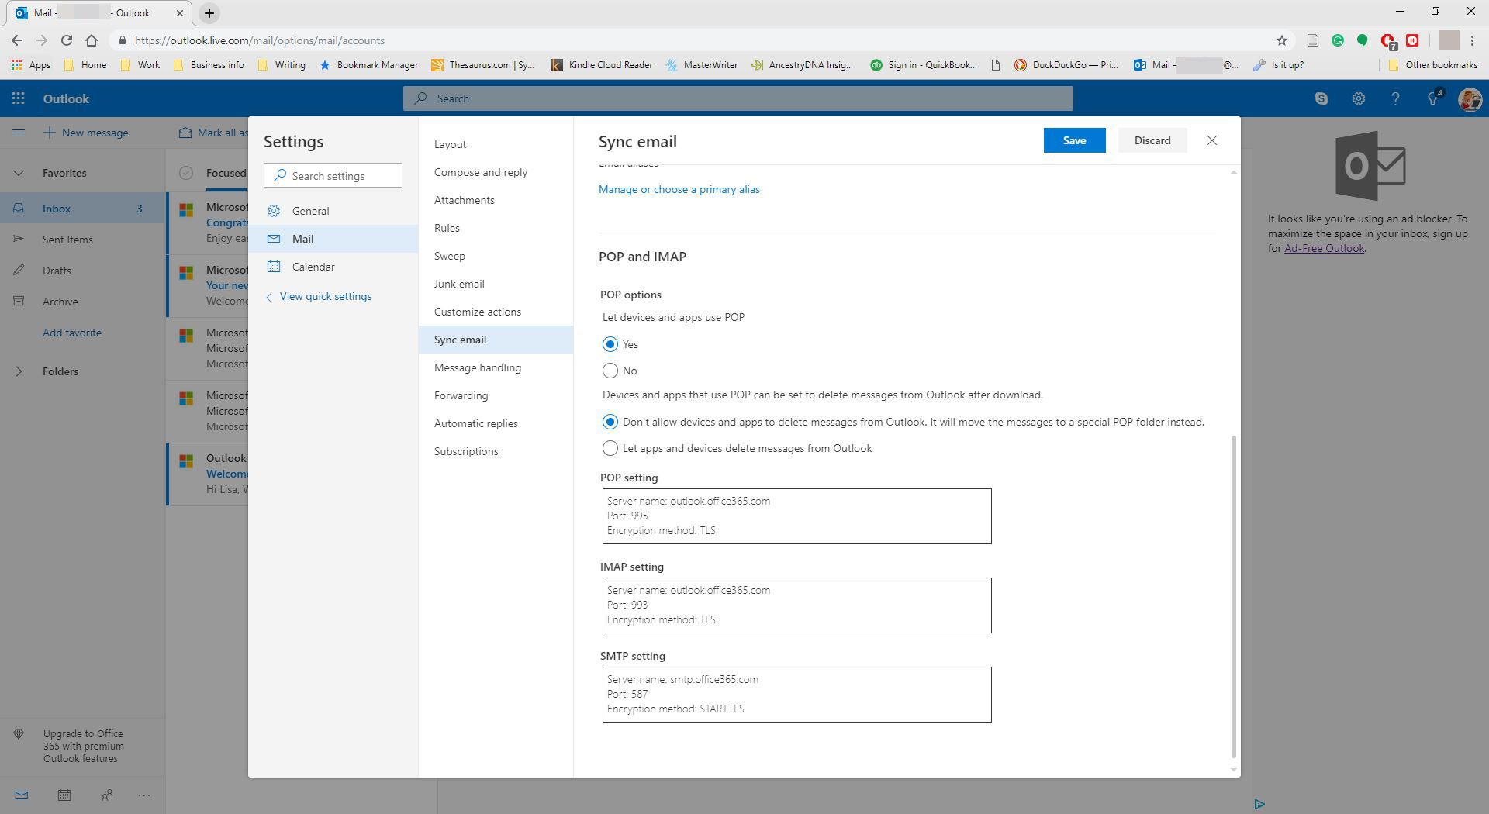Image resolution: width=1489 pixels, height=814 pixels.
Task: Open Sweep settings
Action: click(x=496, y=256)
